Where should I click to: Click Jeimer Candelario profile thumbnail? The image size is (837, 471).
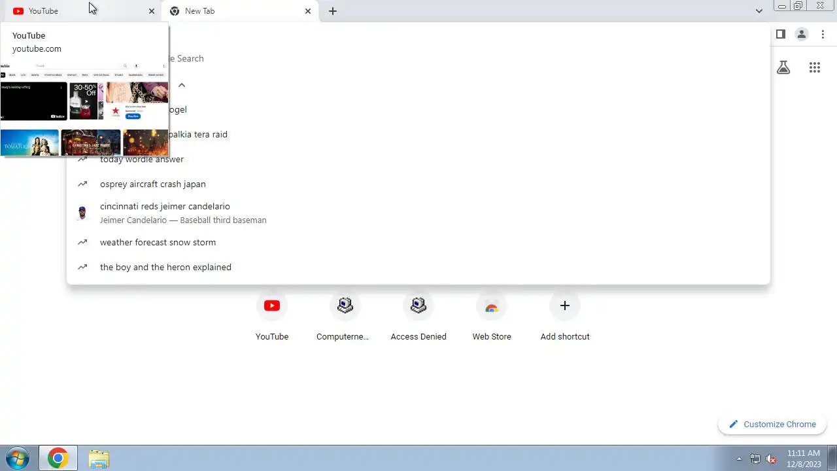[82, 213]
